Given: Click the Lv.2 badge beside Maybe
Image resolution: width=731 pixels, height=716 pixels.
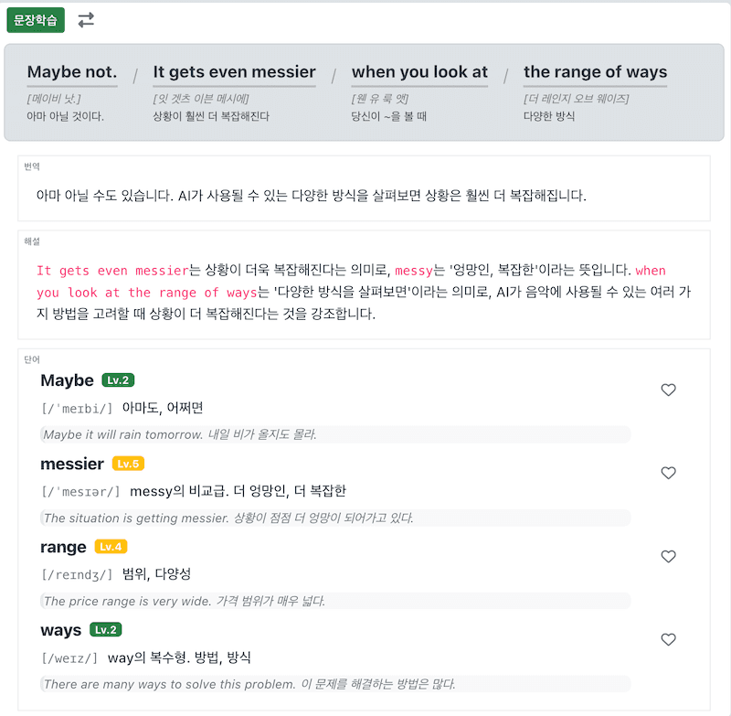Looking at the screenshot, I should tap(118, 380).
